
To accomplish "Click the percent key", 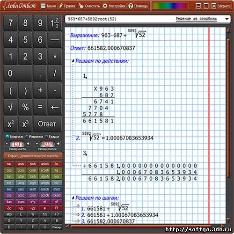I will (25, 107).
